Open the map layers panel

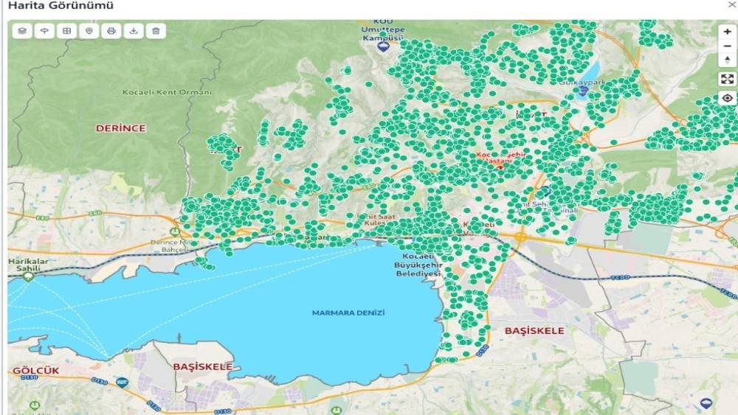[22, 31]
